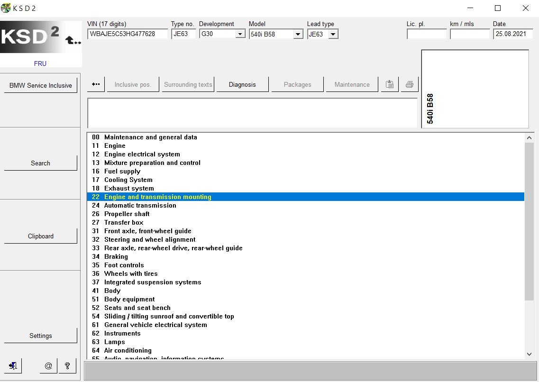Open the Settings button
The height and width of the screenshot is (382, 539).
[x=41, y=336]
